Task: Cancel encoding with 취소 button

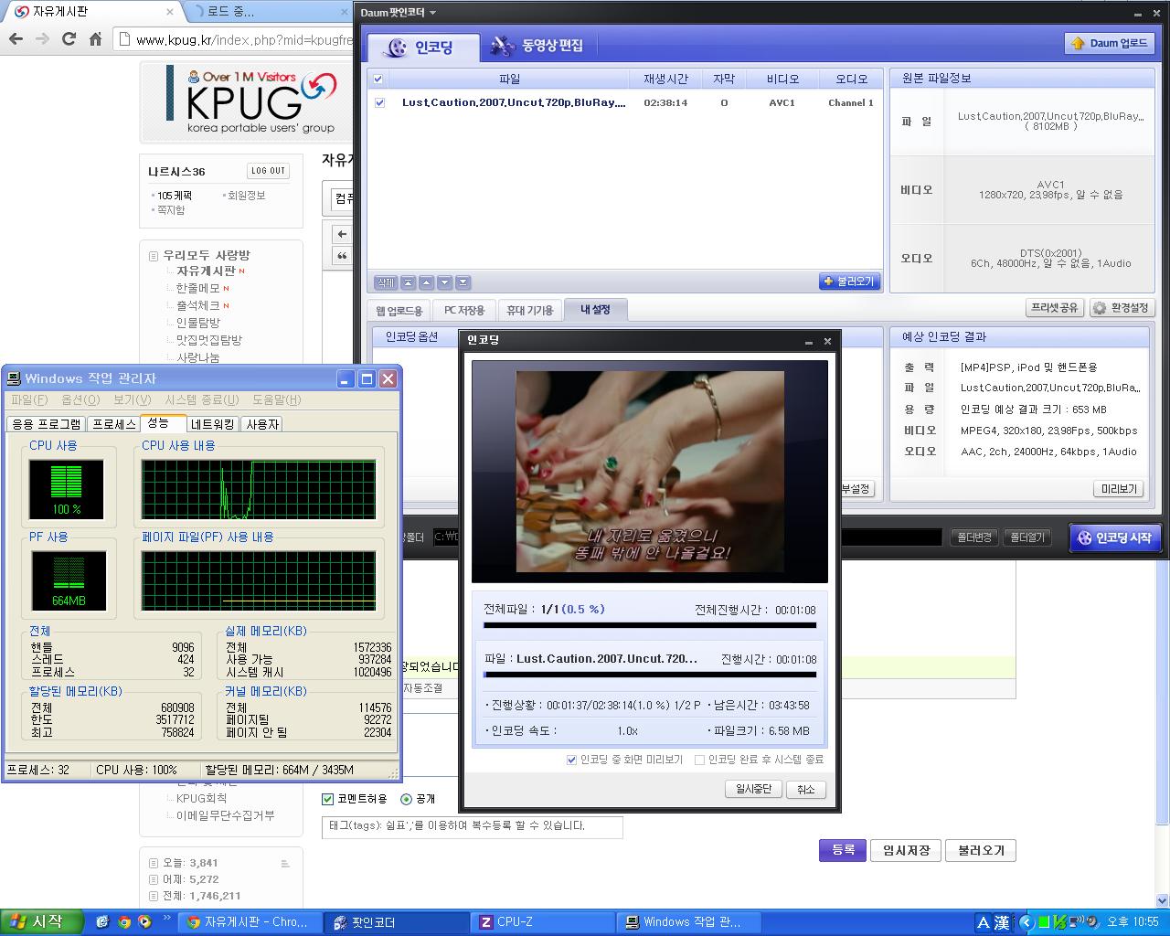Action: pos(805,789)
